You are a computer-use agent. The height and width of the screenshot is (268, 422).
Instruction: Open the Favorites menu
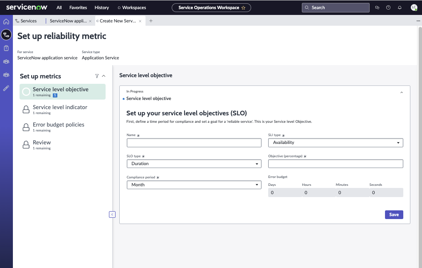click(x=78, y=7)
